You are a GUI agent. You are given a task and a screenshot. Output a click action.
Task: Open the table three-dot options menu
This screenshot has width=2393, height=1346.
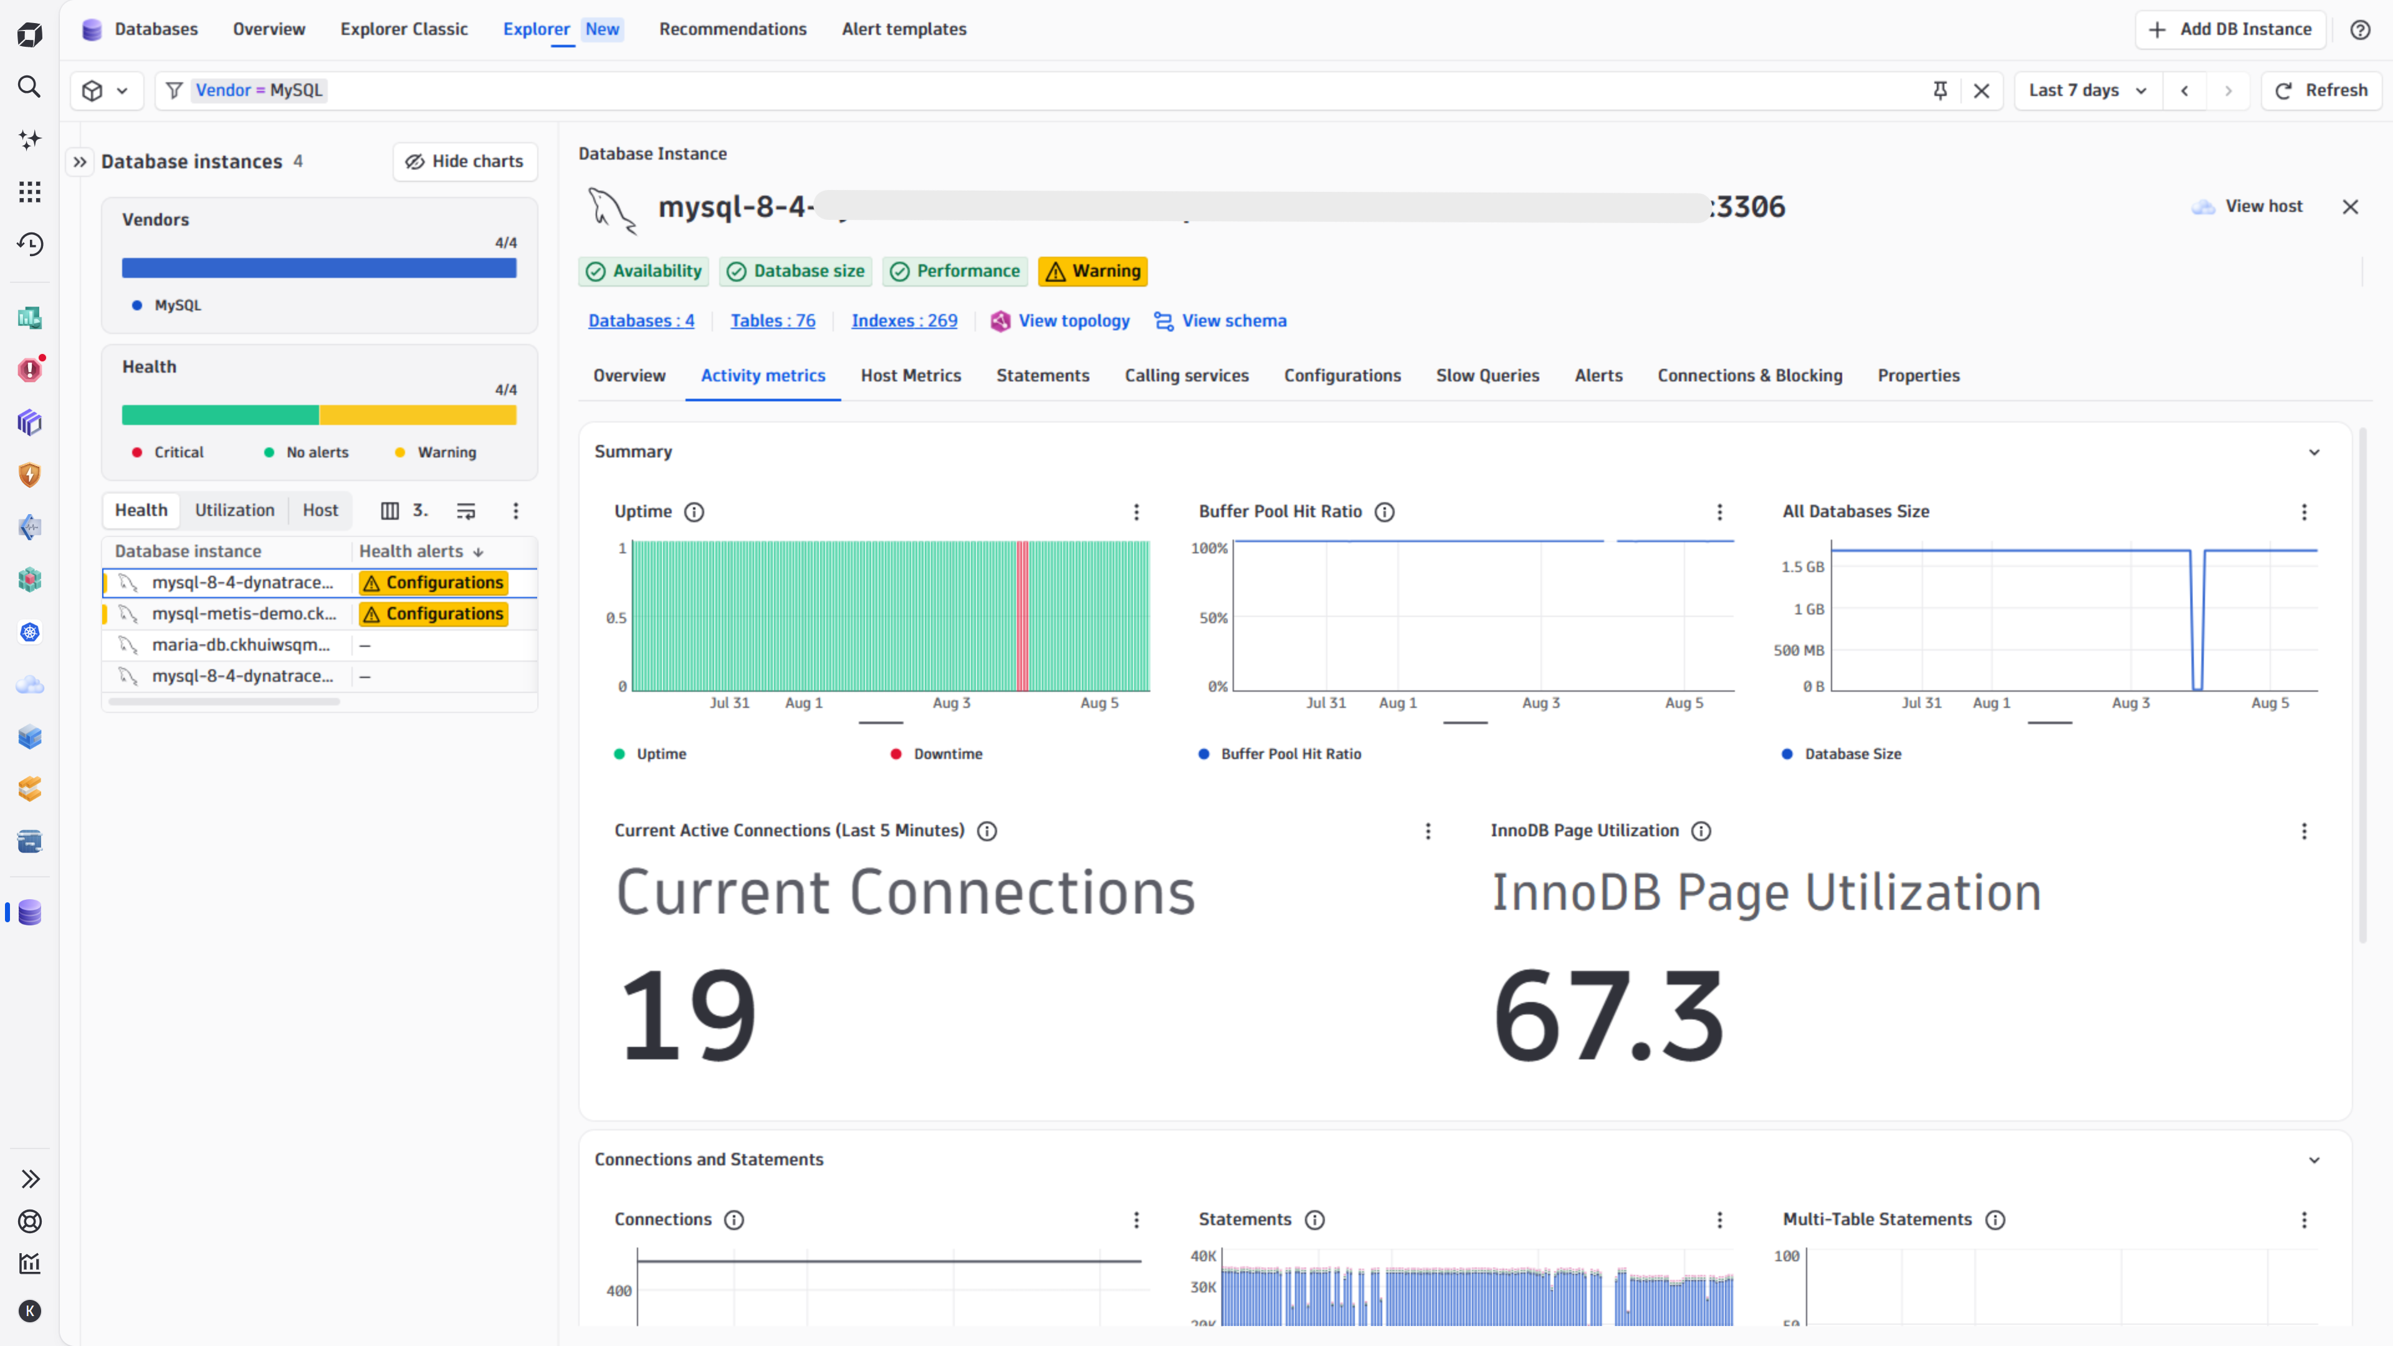(515, 511)
